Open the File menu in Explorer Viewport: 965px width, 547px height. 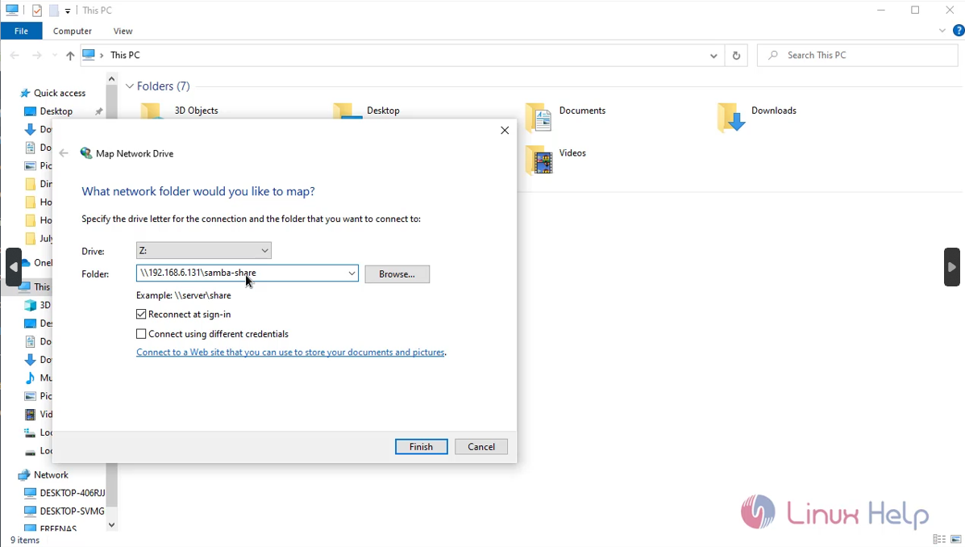[x=21, y=31]
